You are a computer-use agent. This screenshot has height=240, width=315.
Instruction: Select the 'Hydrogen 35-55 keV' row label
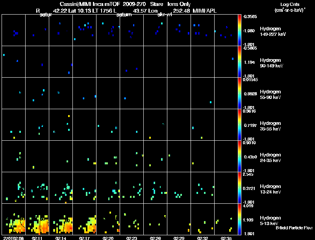(271, 126)
